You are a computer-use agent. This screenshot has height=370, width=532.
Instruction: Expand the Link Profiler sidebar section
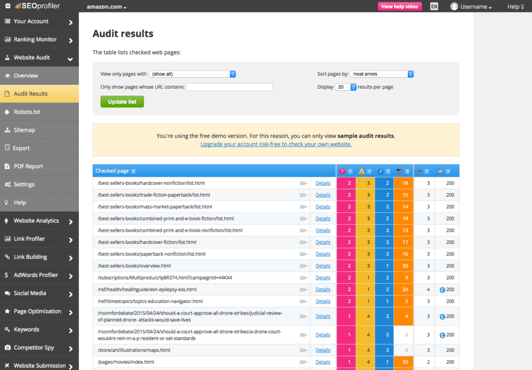pyautogui.click(x=39, y=239)
